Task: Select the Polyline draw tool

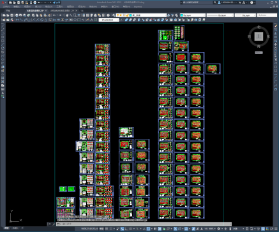Action: click(x=3, y=33)
